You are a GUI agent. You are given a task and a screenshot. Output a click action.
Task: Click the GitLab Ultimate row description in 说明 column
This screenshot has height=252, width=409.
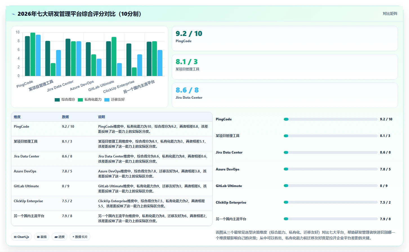pos(153,189)
